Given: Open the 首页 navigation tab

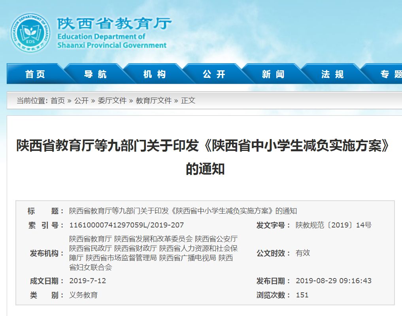Looking at the screenshot, I should [35, 74].
